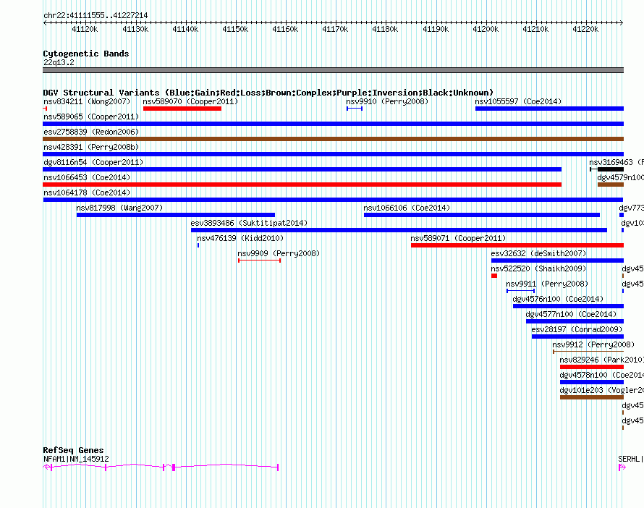Click the esv3893486 (Suktitipat2014) variant label

pos(249,223)
